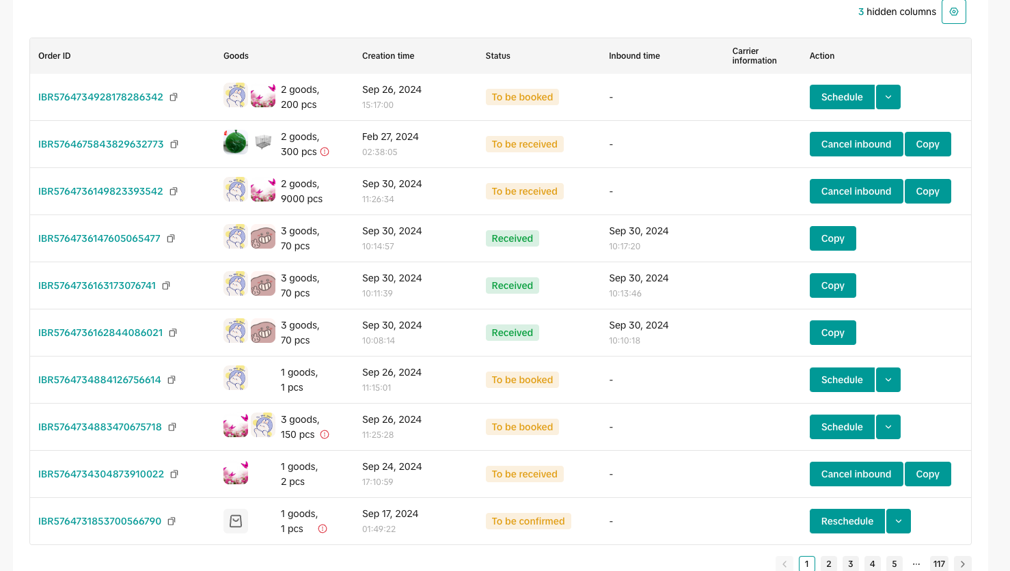1010x571 pixels.
Task: Open column settings gear icon
Action: (953, 12)
